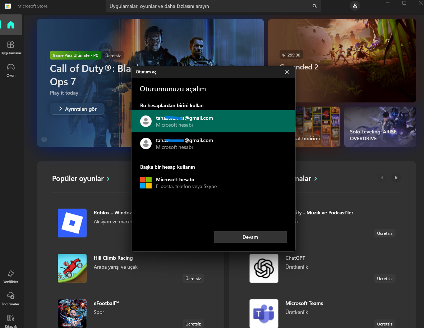Select the second gmail Microsoft hesabı account
Viewport: 424px width, 328px height.
[213, 143]
